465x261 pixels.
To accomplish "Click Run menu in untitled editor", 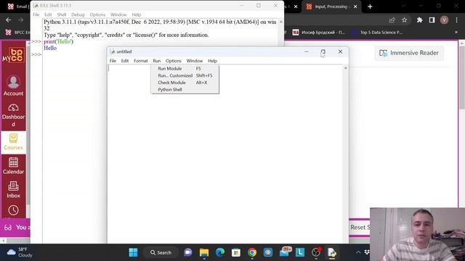I will pyautogui.click(x=157, y=61).
